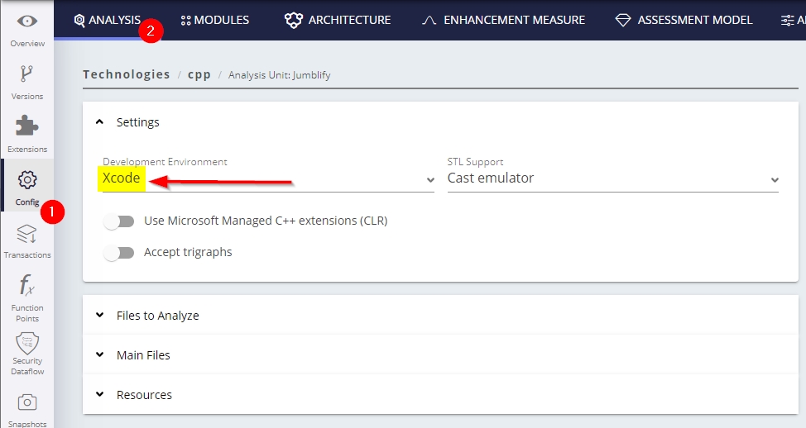Click the cpp breadcrumb link
The height and width of the screenshot is (428, 806).
[199, 74]
